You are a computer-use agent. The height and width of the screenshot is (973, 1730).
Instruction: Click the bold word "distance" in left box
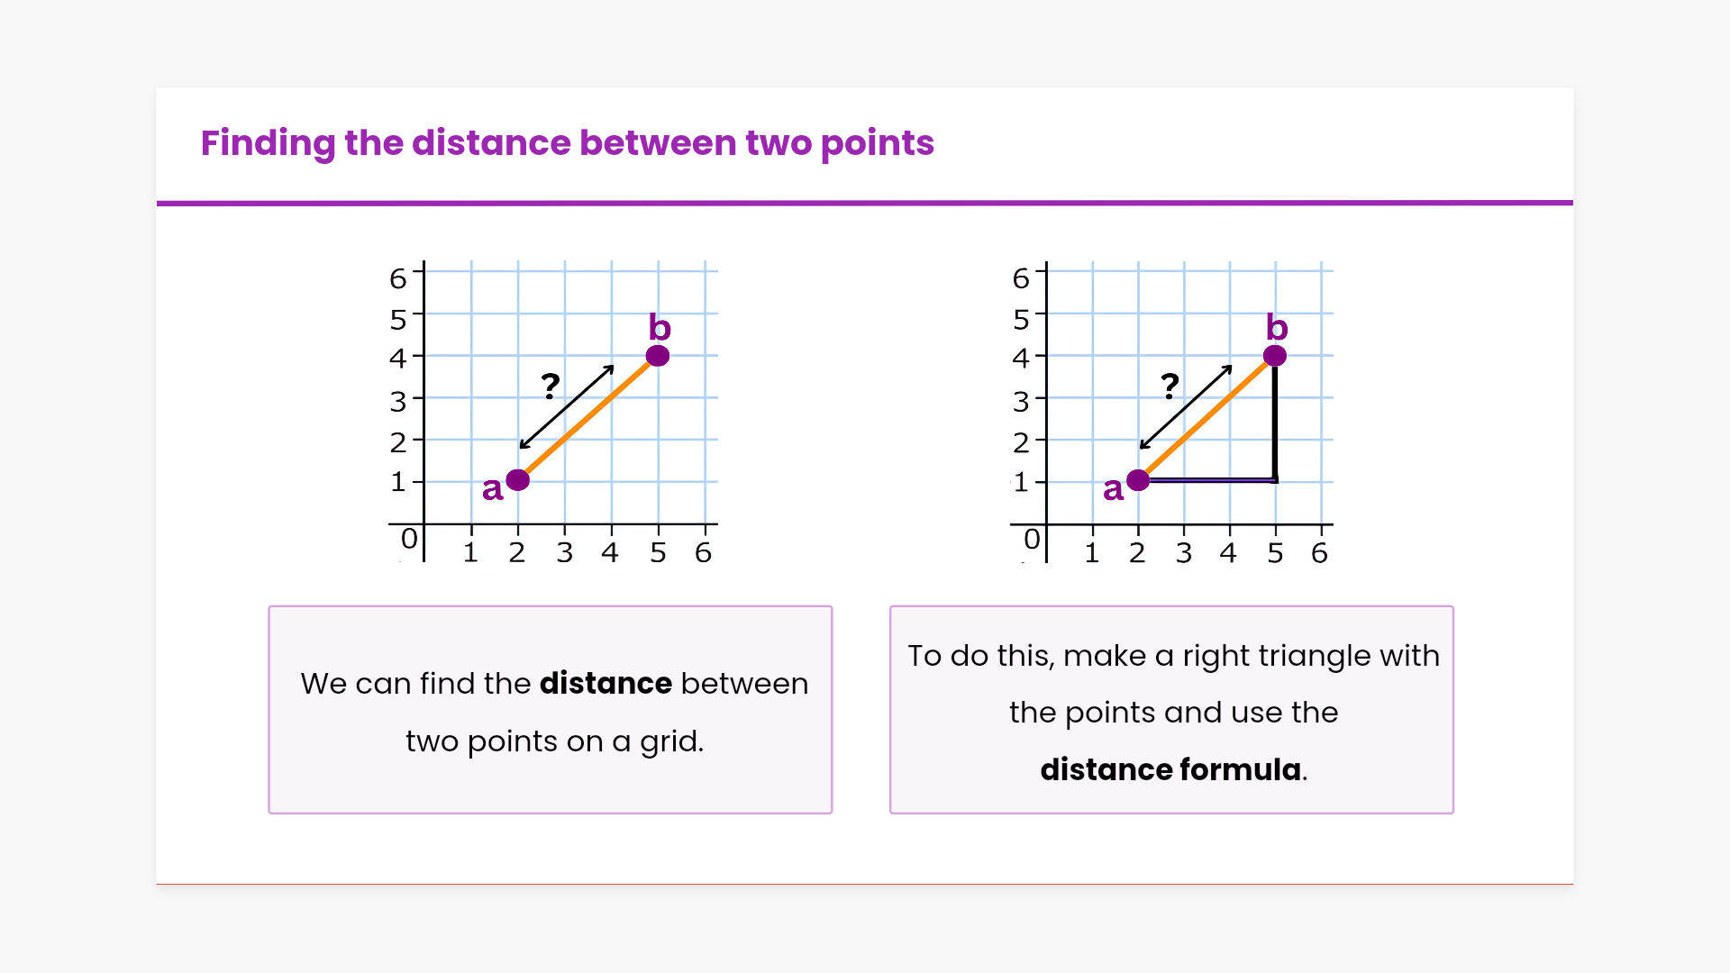point(605,684)
